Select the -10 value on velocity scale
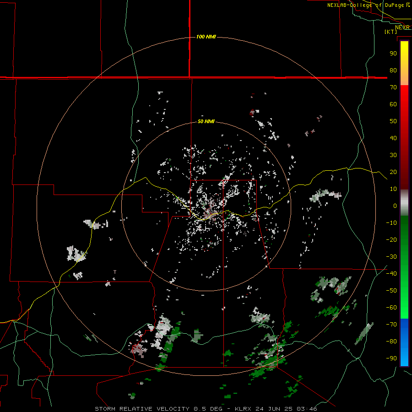412x412 pixels. click(391, 223)
